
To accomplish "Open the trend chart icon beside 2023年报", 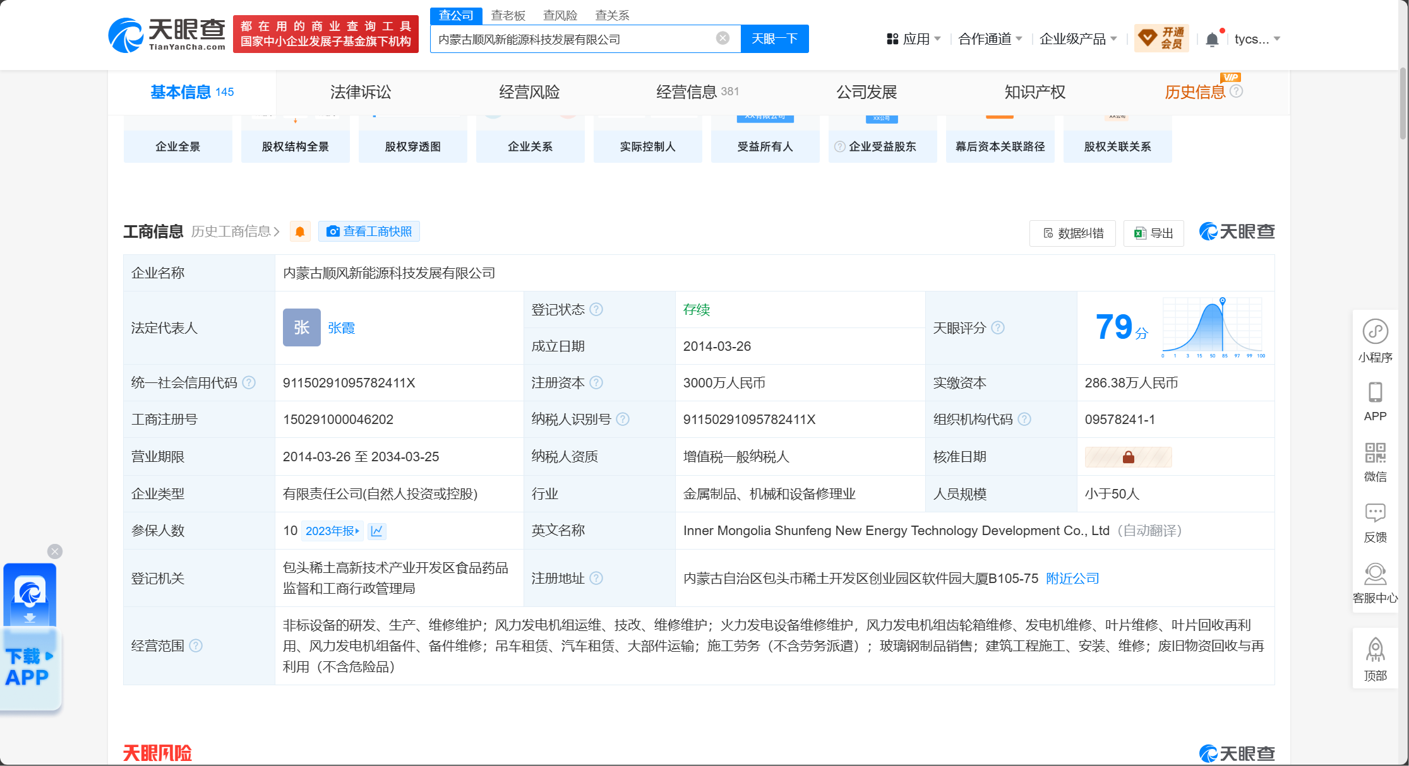I will [x=377, y=531].
